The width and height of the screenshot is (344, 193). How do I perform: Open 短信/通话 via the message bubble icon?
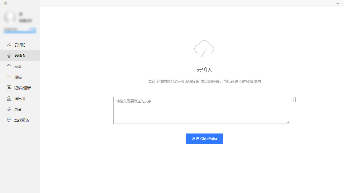9,88
